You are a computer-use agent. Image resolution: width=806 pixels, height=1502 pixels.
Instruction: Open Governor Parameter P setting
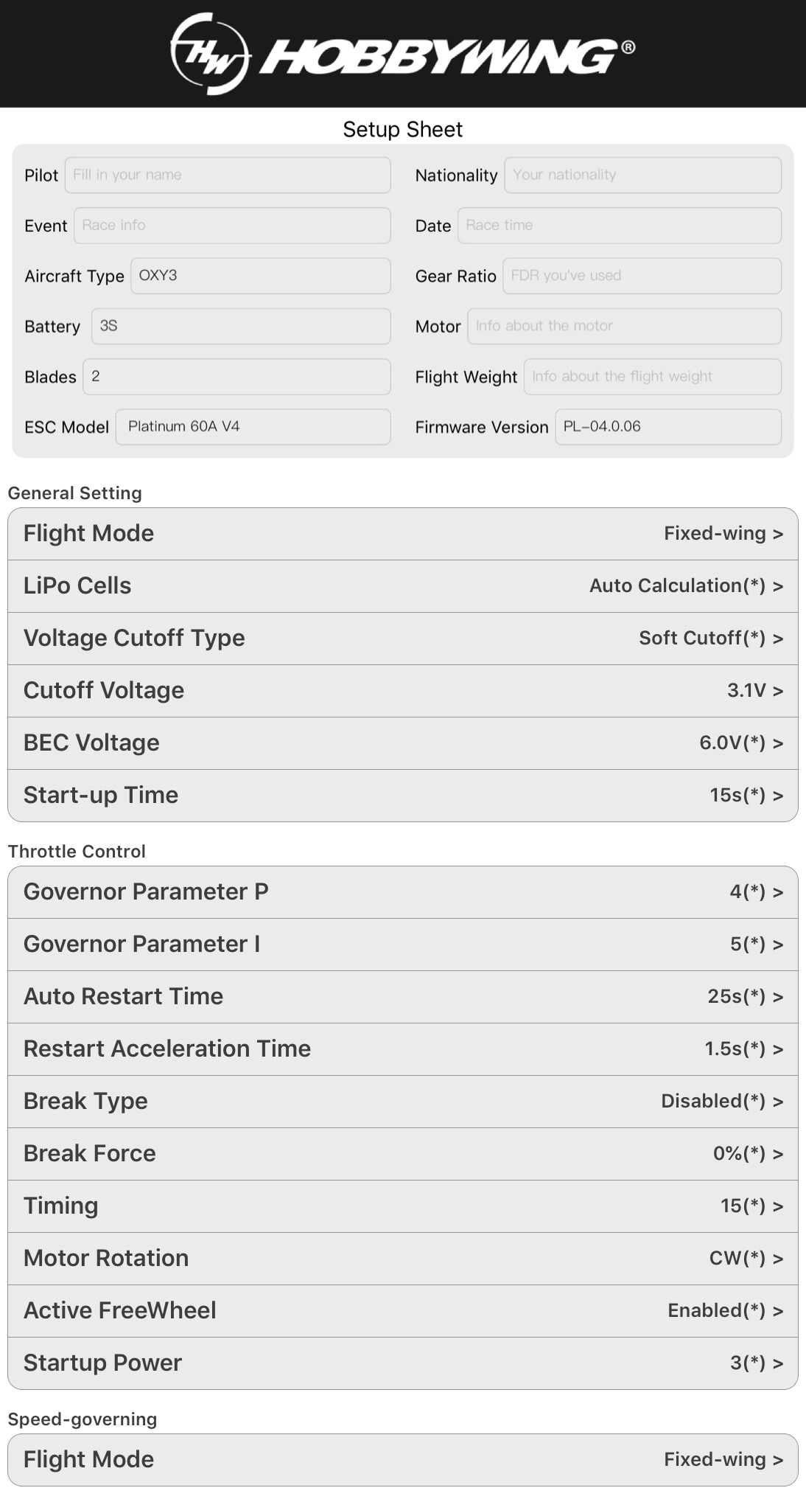(x=402, y=892)
